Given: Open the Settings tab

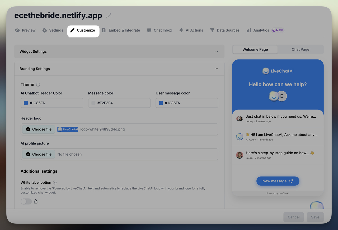Looking at the screenshot, I should pos(53,30).
